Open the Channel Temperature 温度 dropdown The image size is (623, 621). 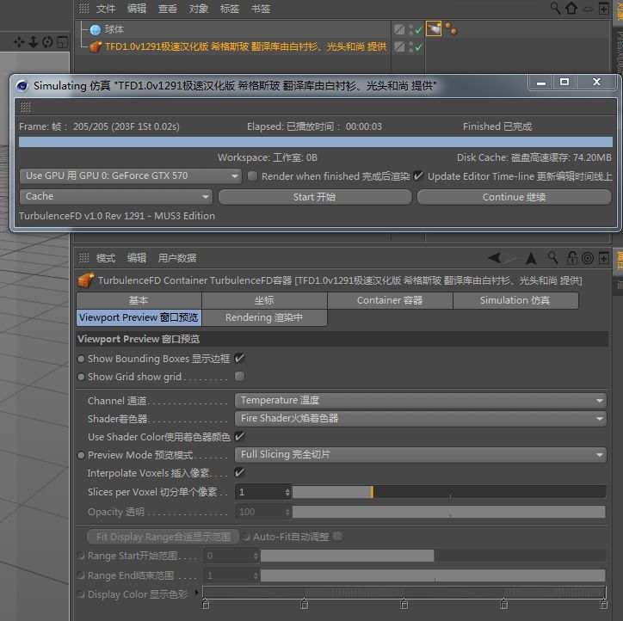coord(421,401)
